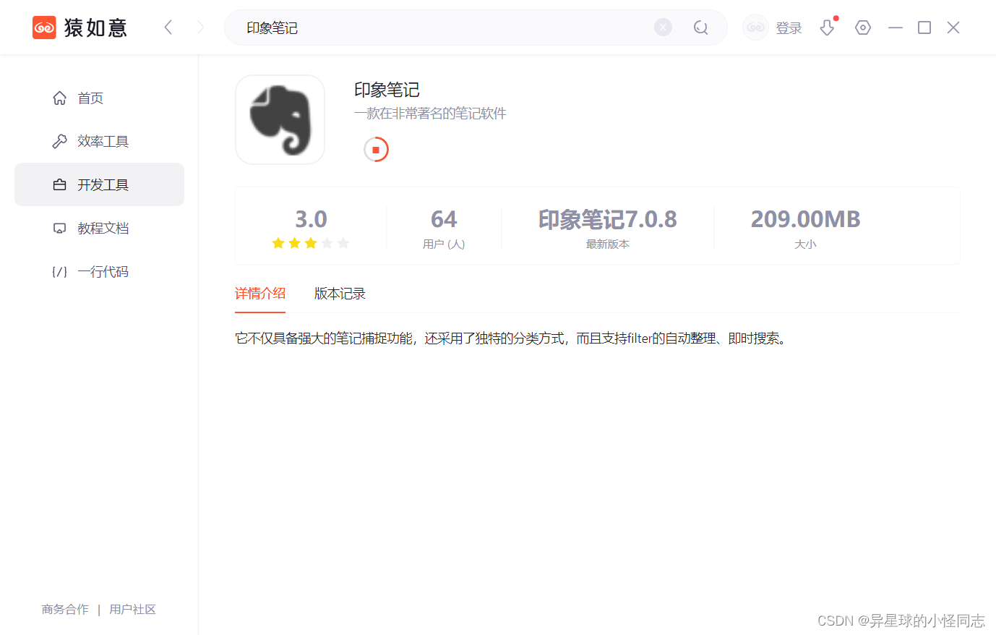Click the 64 users count
Screen dimensions: 996x635
[444, 218]
